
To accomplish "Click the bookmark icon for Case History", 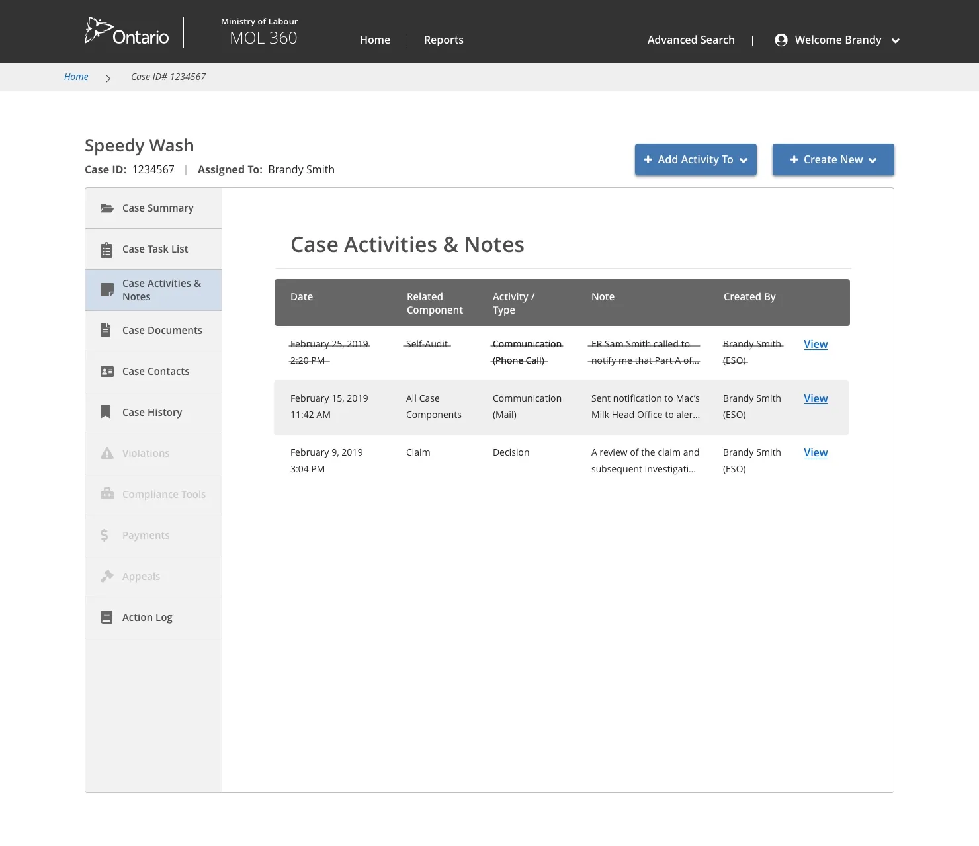I will point(105,412).
